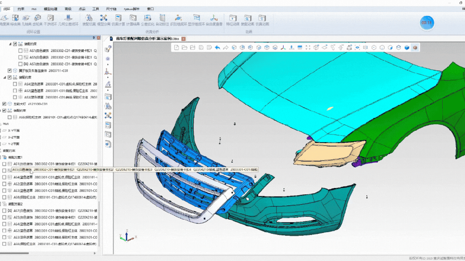Screen dimensions: 465x261
Task: Open the 窗口 menu
Action: coord(151,9)
